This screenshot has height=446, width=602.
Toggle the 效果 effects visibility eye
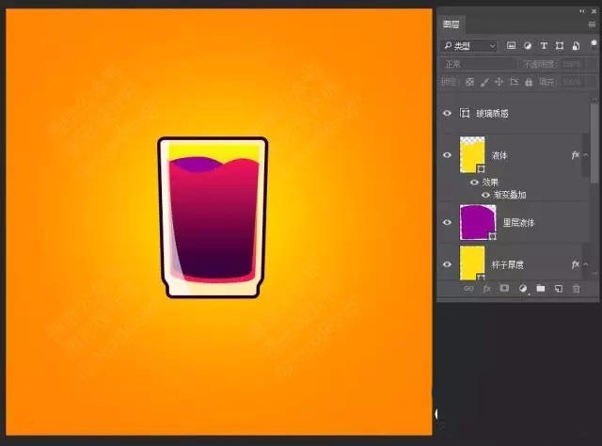tap(474, 183)
